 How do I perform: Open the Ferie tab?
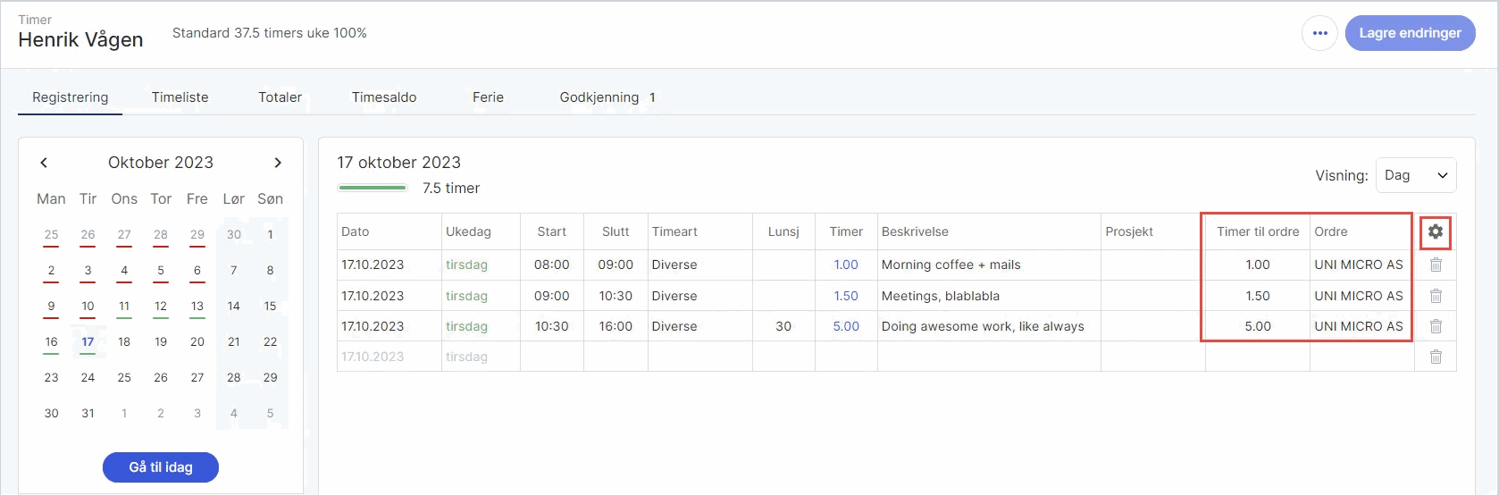pos(488,97)
